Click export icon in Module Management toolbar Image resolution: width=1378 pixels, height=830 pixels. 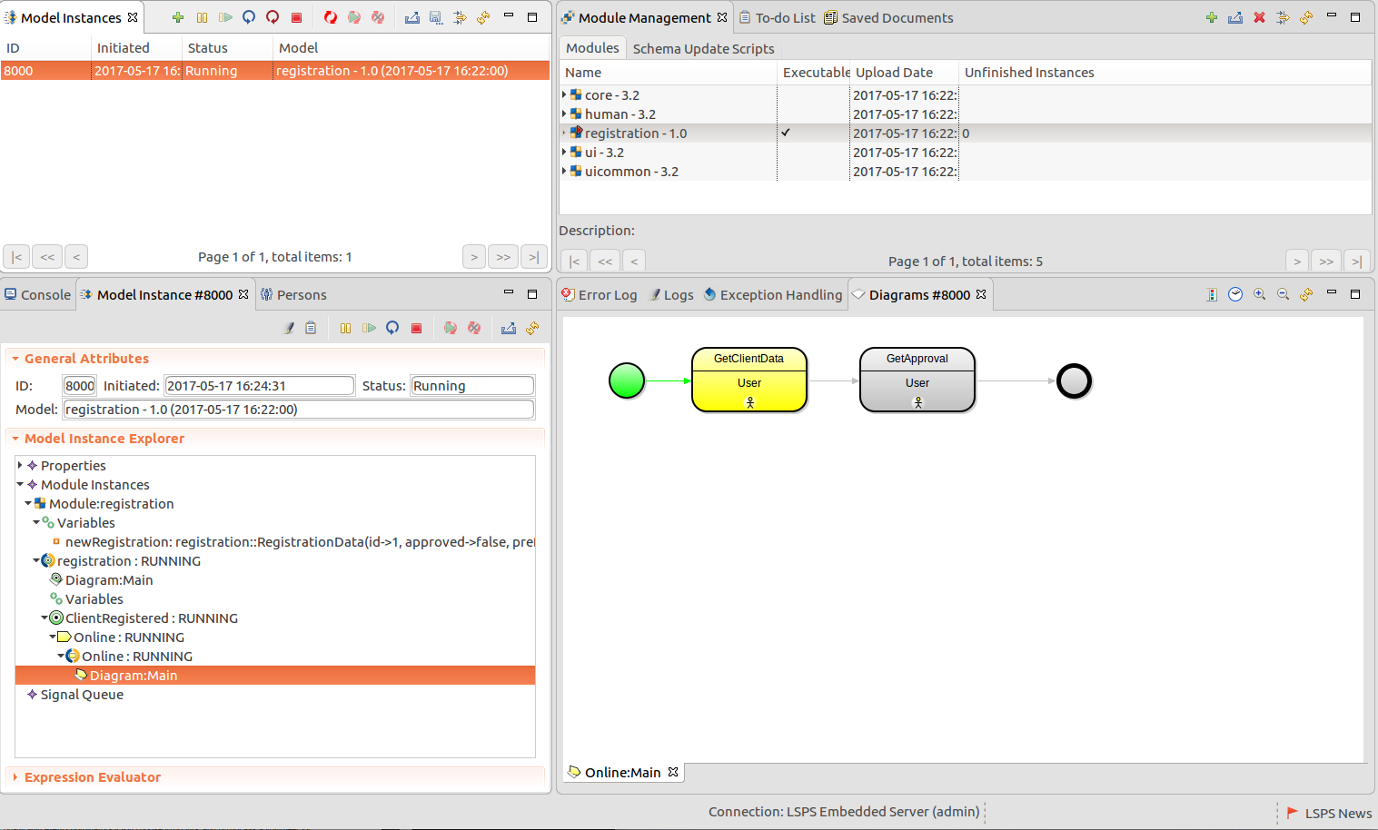[1235, 17]
